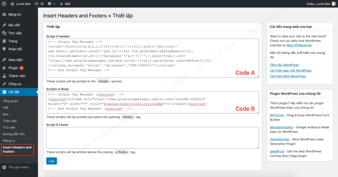Click the plus icon for Mới
The height and width of the screenshot is (177, 338).
coord(62,4)
